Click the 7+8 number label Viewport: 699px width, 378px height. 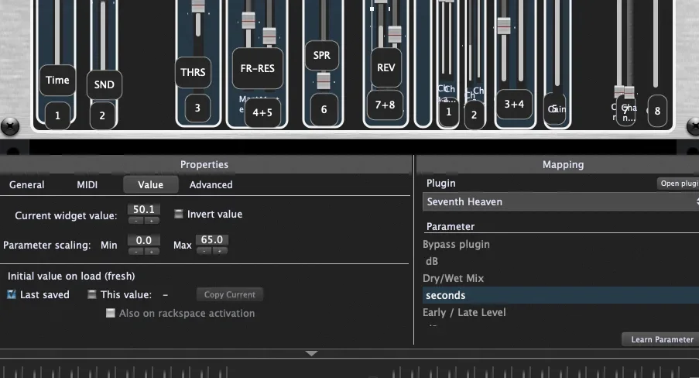[x=385, y=105]
